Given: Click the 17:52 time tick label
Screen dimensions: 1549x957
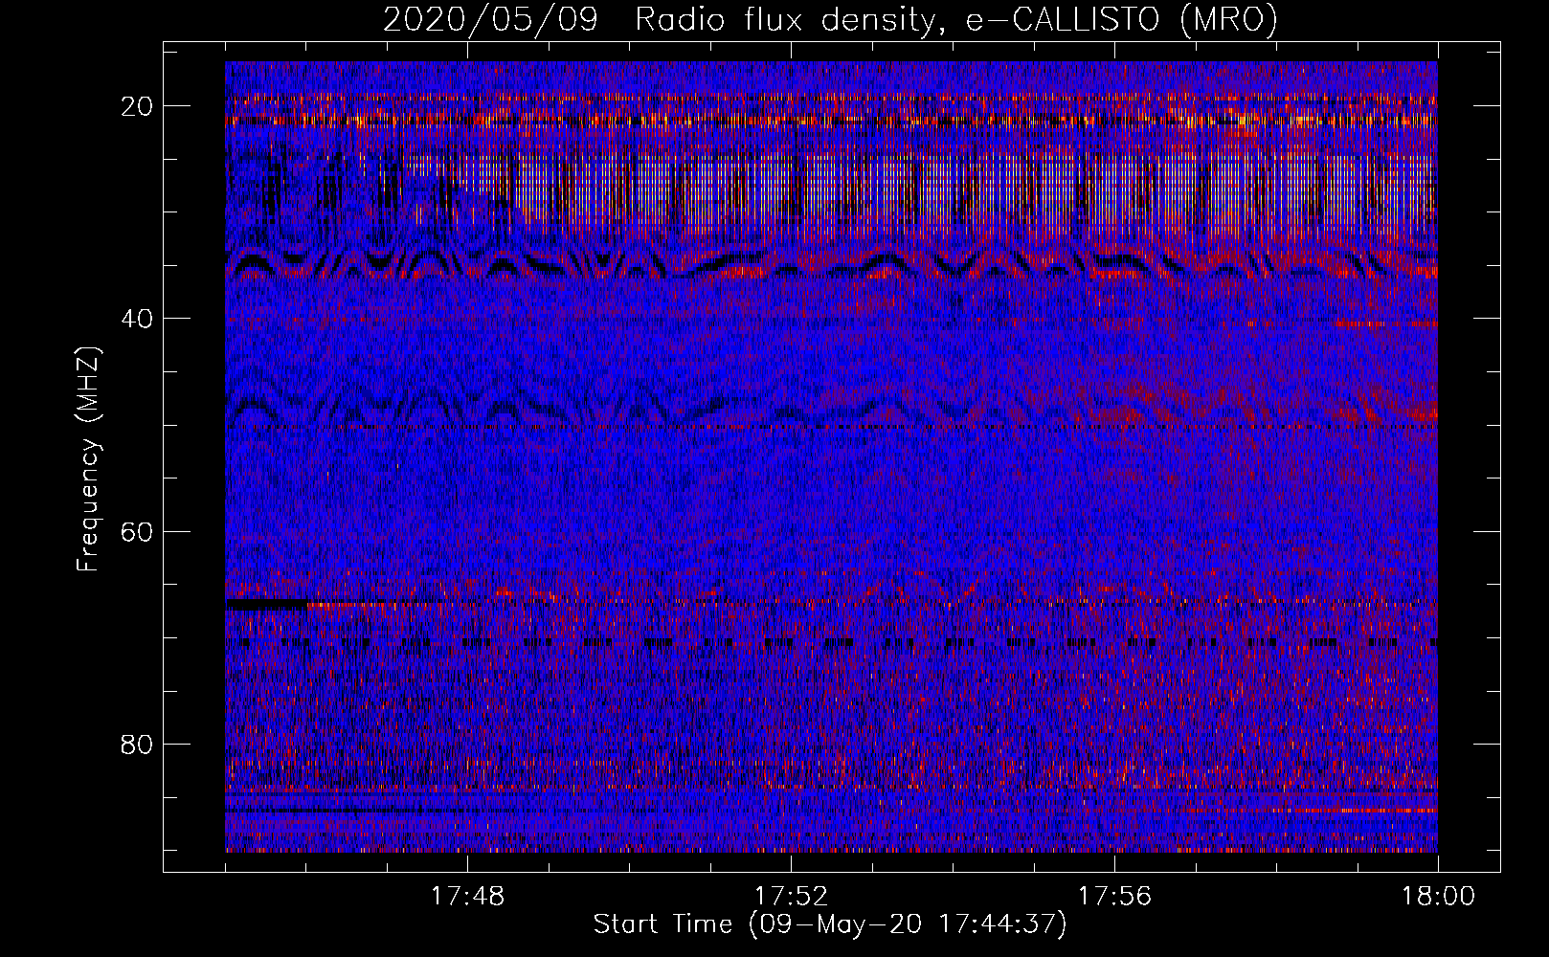Looking at the screenshot, I should 791,897.
